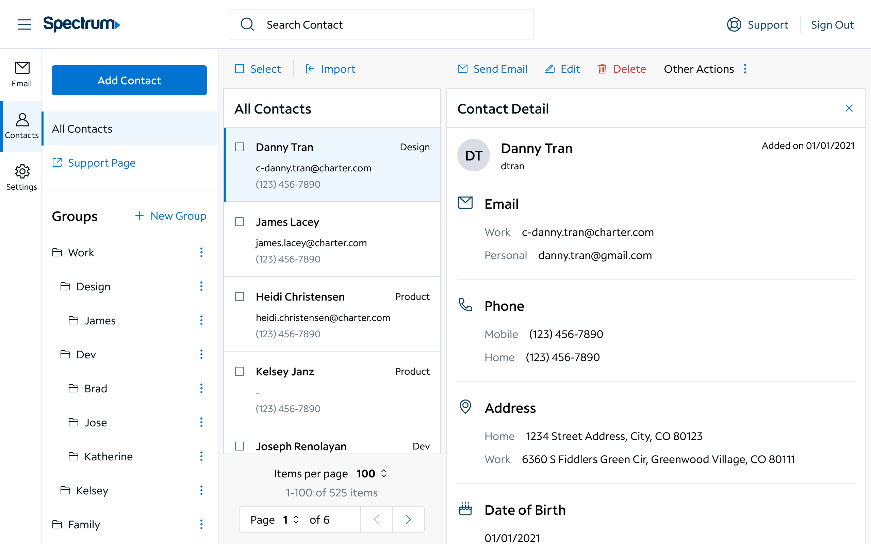This screenshot has height=544, width=871.
Task: Open the Jose group folder
Action: (x=88, y=422)
